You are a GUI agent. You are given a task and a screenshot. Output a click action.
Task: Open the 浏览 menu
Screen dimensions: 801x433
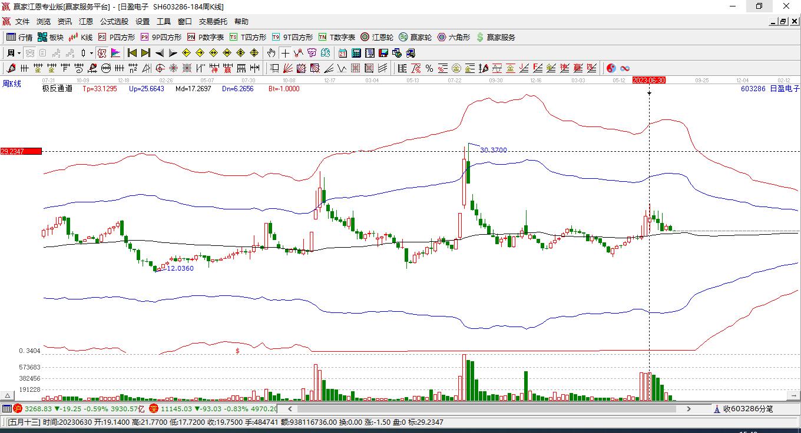(x=44, y=22)
